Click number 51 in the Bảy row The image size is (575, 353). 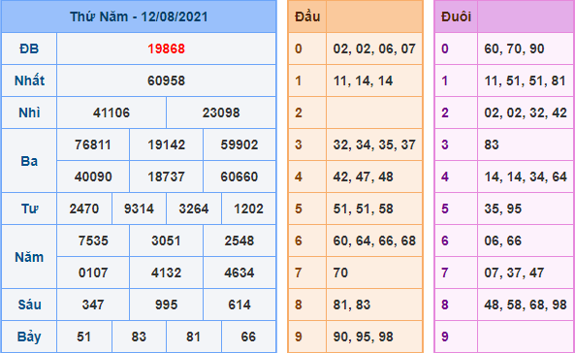coord(84,337)
